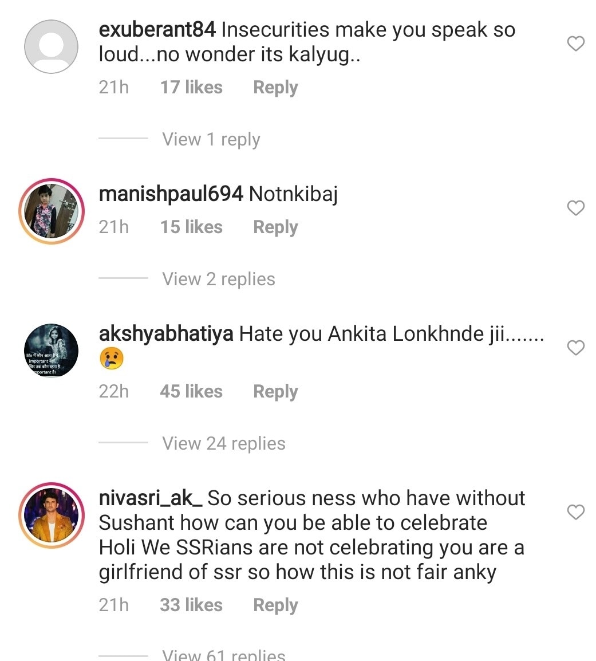Open the exuberant84 username link
Image resolution: width=596 pixels, height=661 pixels.
pos(157,30)
